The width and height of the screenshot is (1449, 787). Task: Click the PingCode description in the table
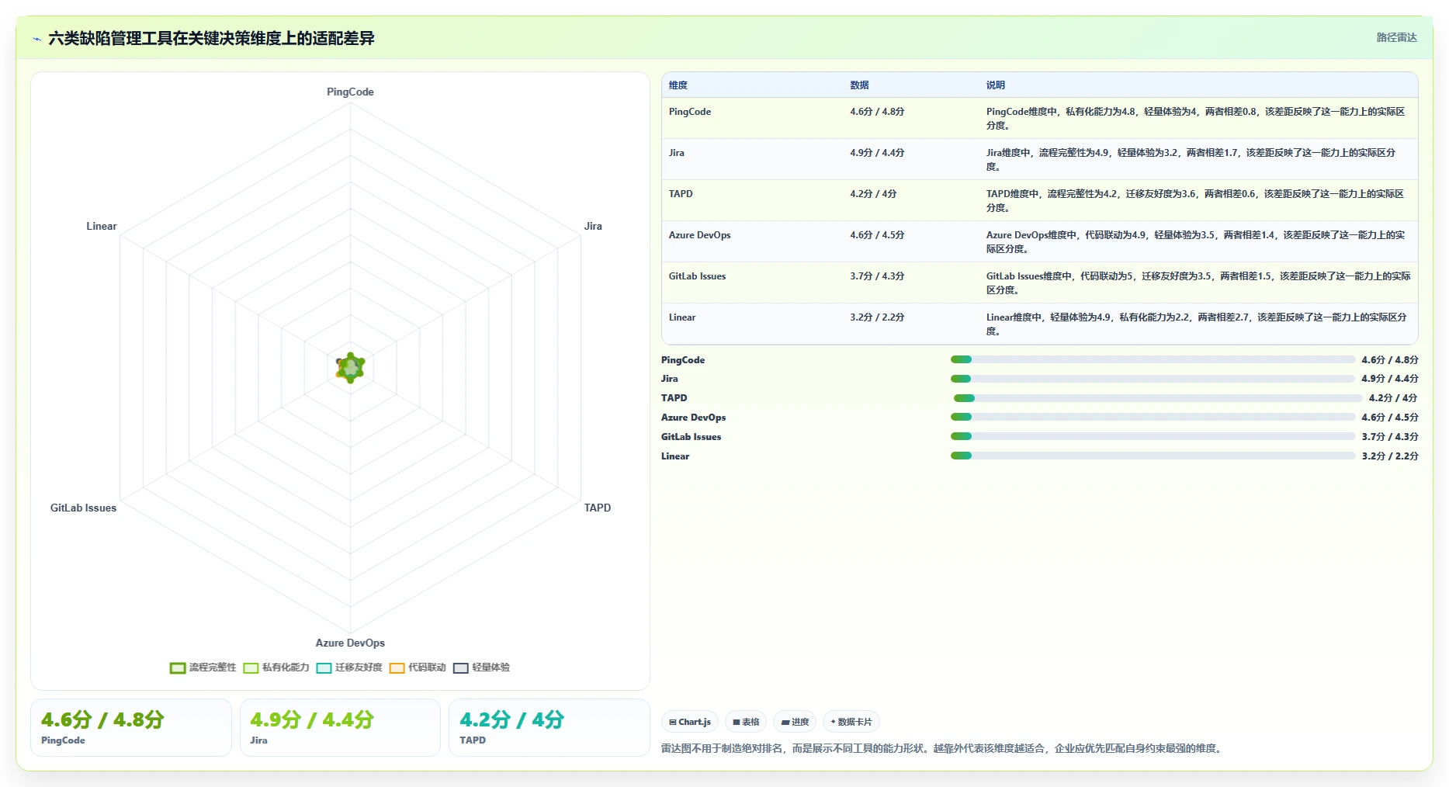coord(1196,118)
